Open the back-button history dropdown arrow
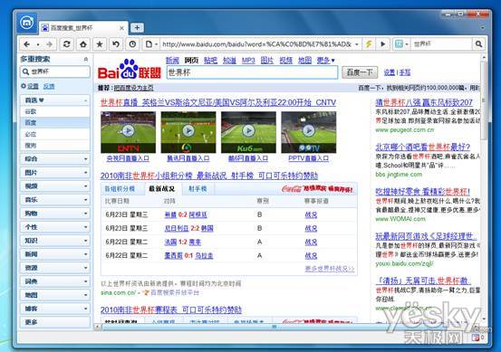This screenshot has height=352, width=501. click(38, 44)
